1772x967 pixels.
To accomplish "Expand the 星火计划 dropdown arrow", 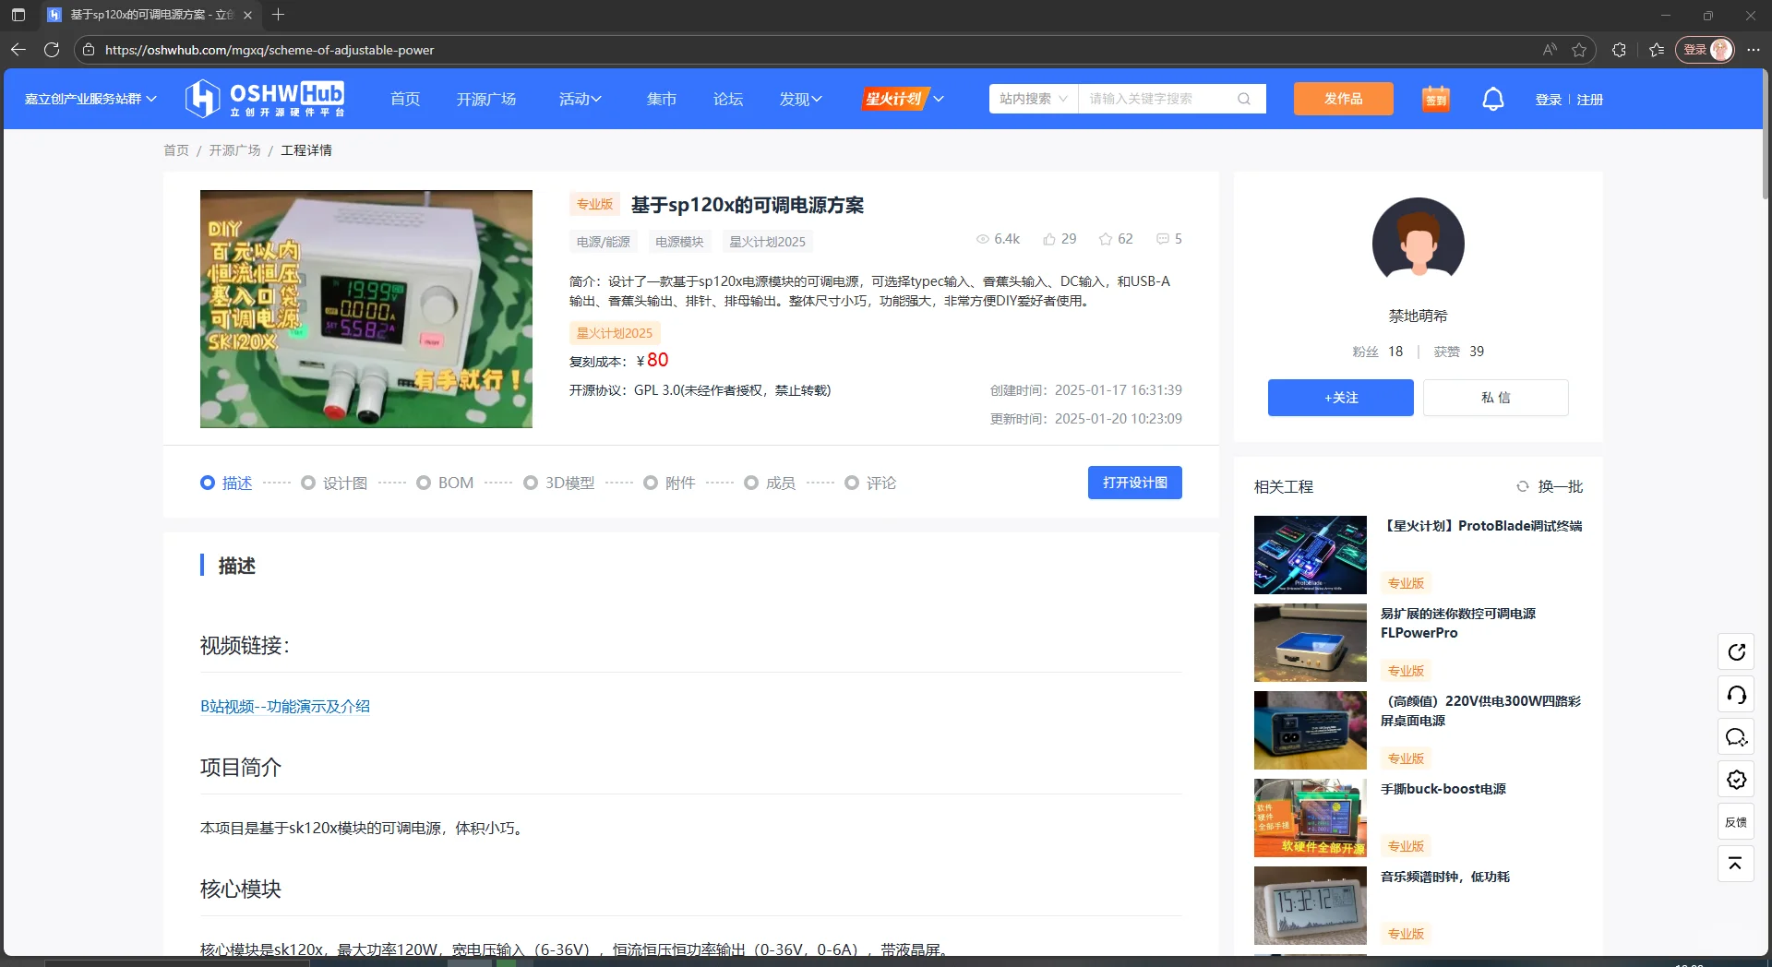I will (x=939, y=99).
